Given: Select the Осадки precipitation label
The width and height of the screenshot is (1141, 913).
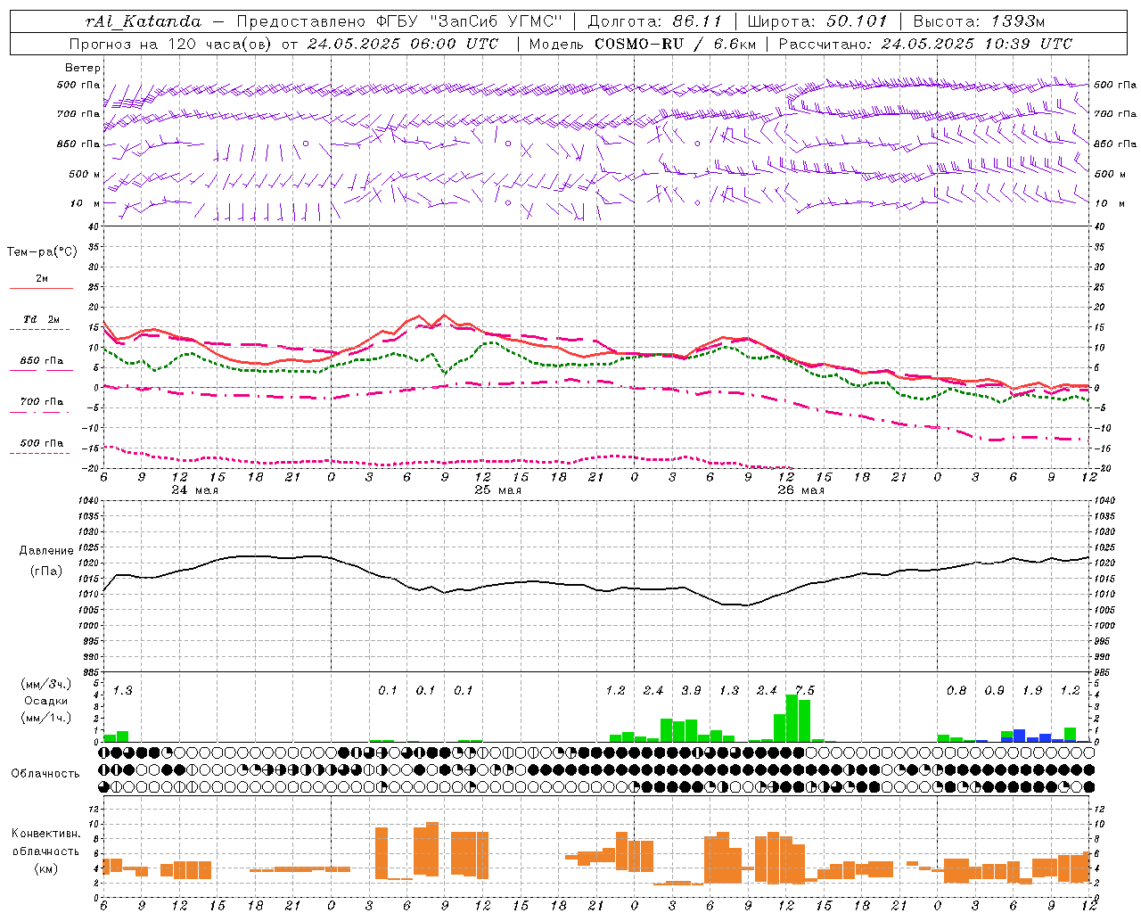Looking at the screenshot, I should (x=46, y=702).
